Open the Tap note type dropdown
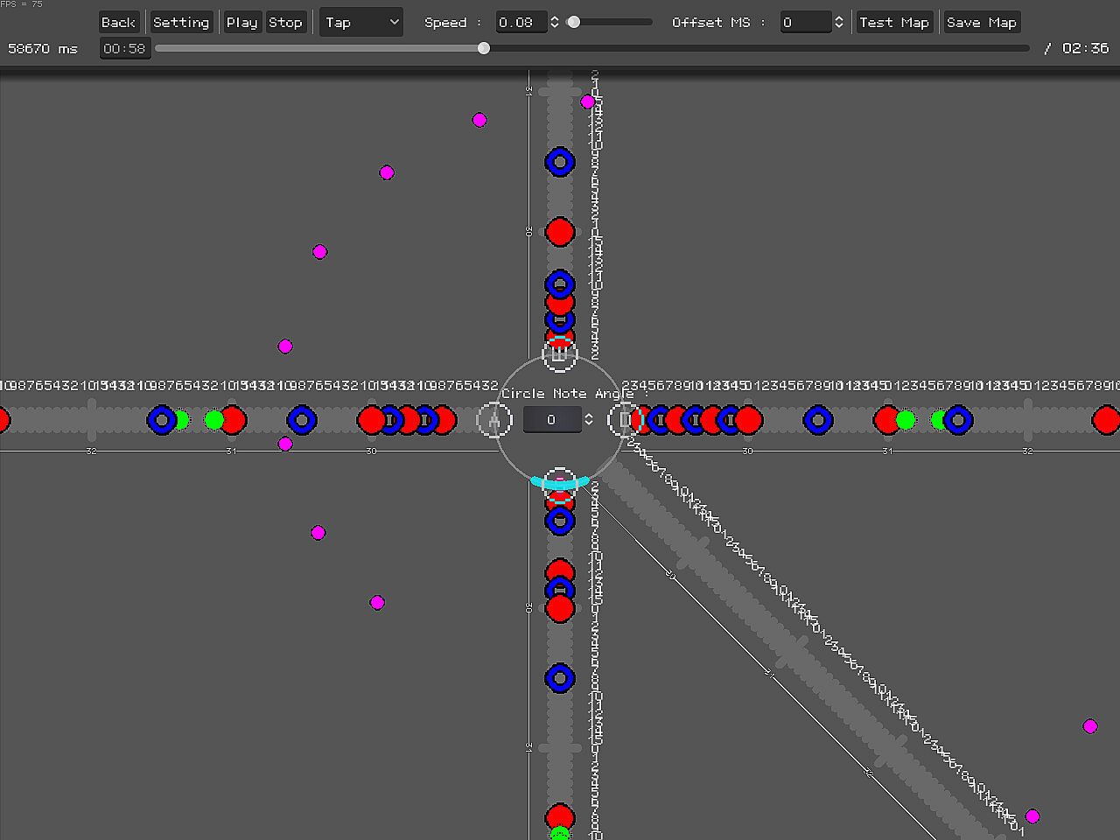This screenshot has height=840, width=1120. [361, 23]
